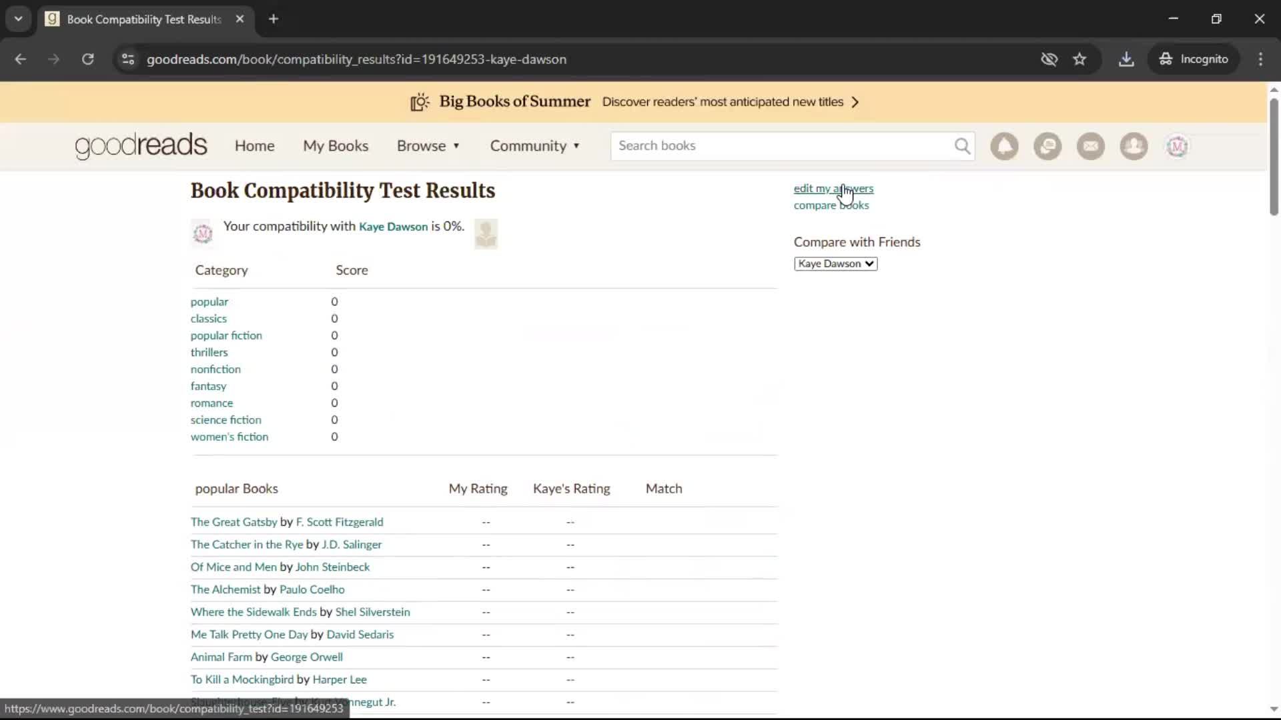Click the Incognito indicator button
This screenshot has width=1281, height=720.
[1194, 59]
